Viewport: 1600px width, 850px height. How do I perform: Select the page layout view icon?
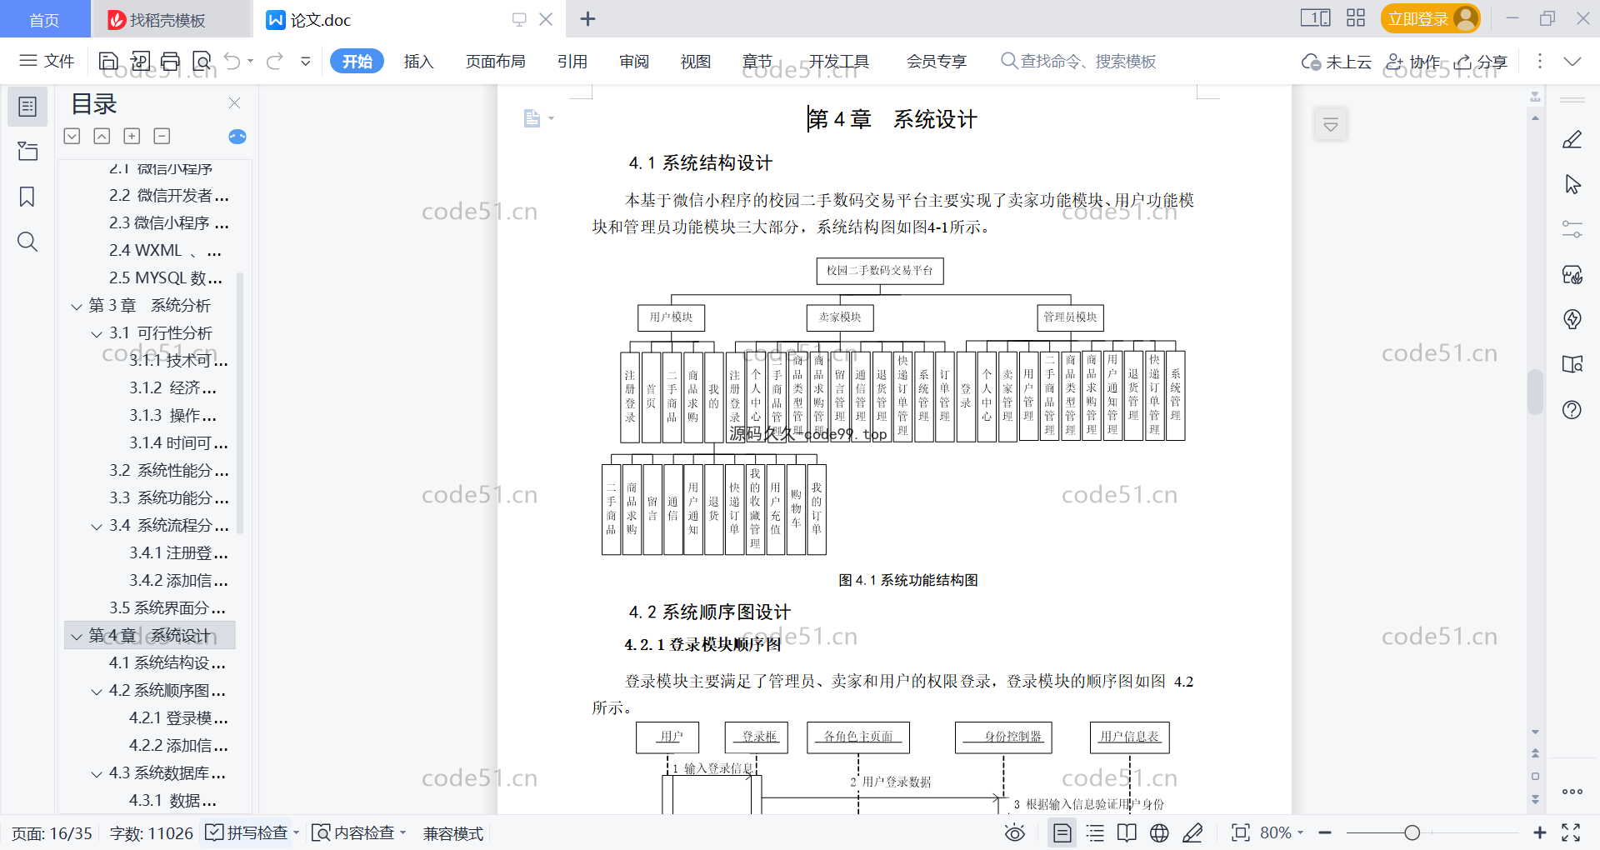[1062, 832]
